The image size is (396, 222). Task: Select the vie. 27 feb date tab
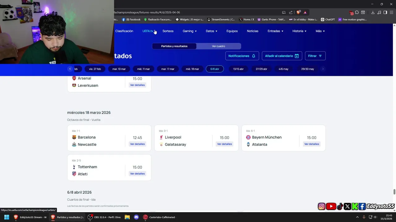[95, 69]
